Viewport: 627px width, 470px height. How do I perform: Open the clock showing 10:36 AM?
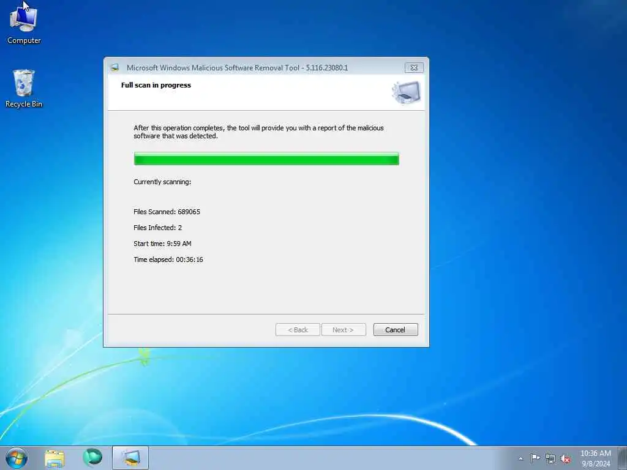pyautogui.click(x=595, y=458)
